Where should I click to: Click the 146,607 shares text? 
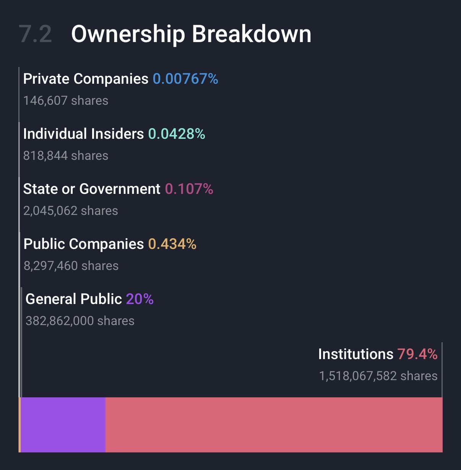point(66,101)
